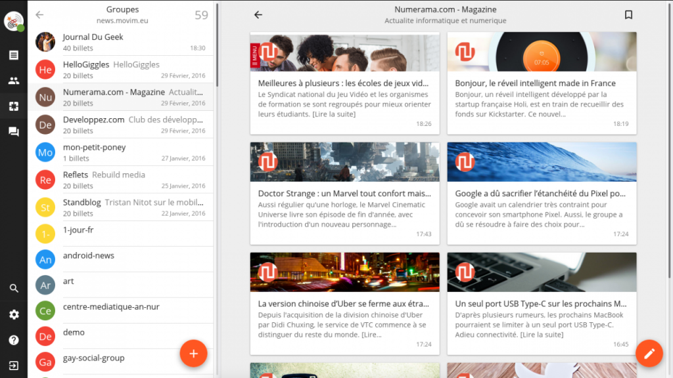
Task: Go back from Groupes list
Action: 39,15
